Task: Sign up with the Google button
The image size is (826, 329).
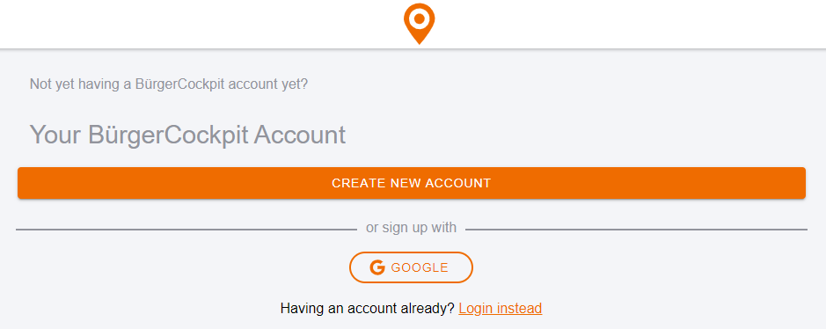Action: (411, 267)
